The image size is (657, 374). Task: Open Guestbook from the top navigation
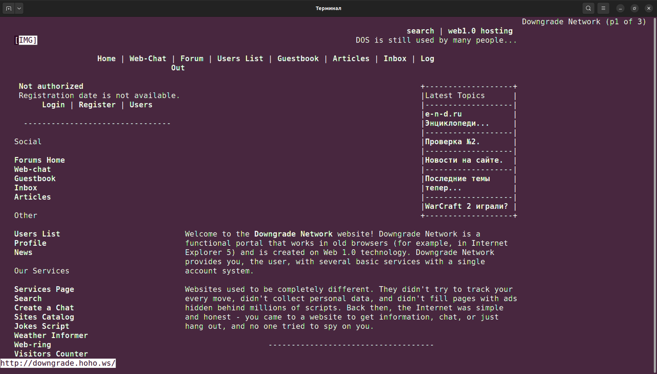(298, 58)
